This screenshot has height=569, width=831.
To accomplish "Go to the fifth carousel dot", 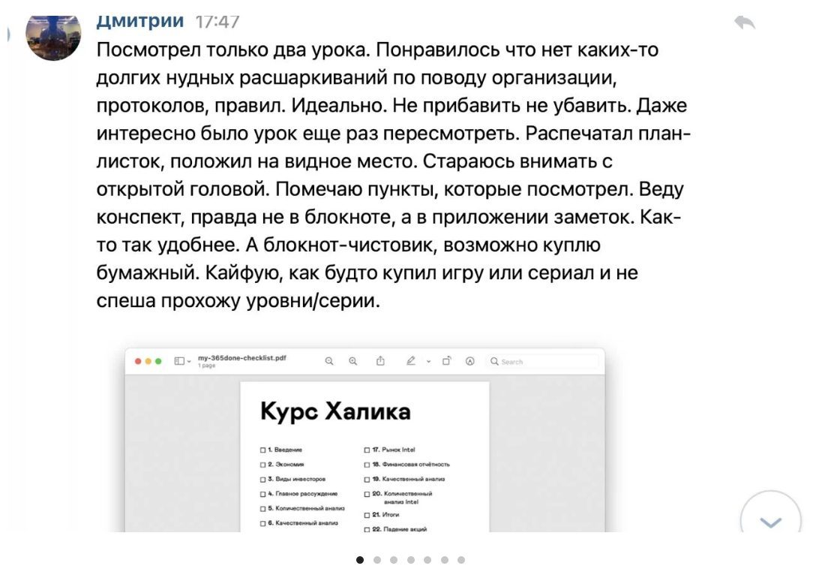I will point(427,560).
